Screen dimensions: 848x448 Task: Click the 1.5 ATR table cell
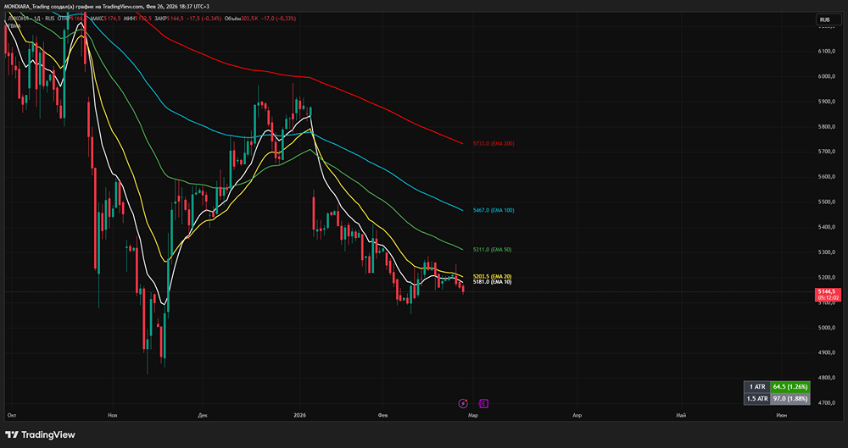(757, 399)
